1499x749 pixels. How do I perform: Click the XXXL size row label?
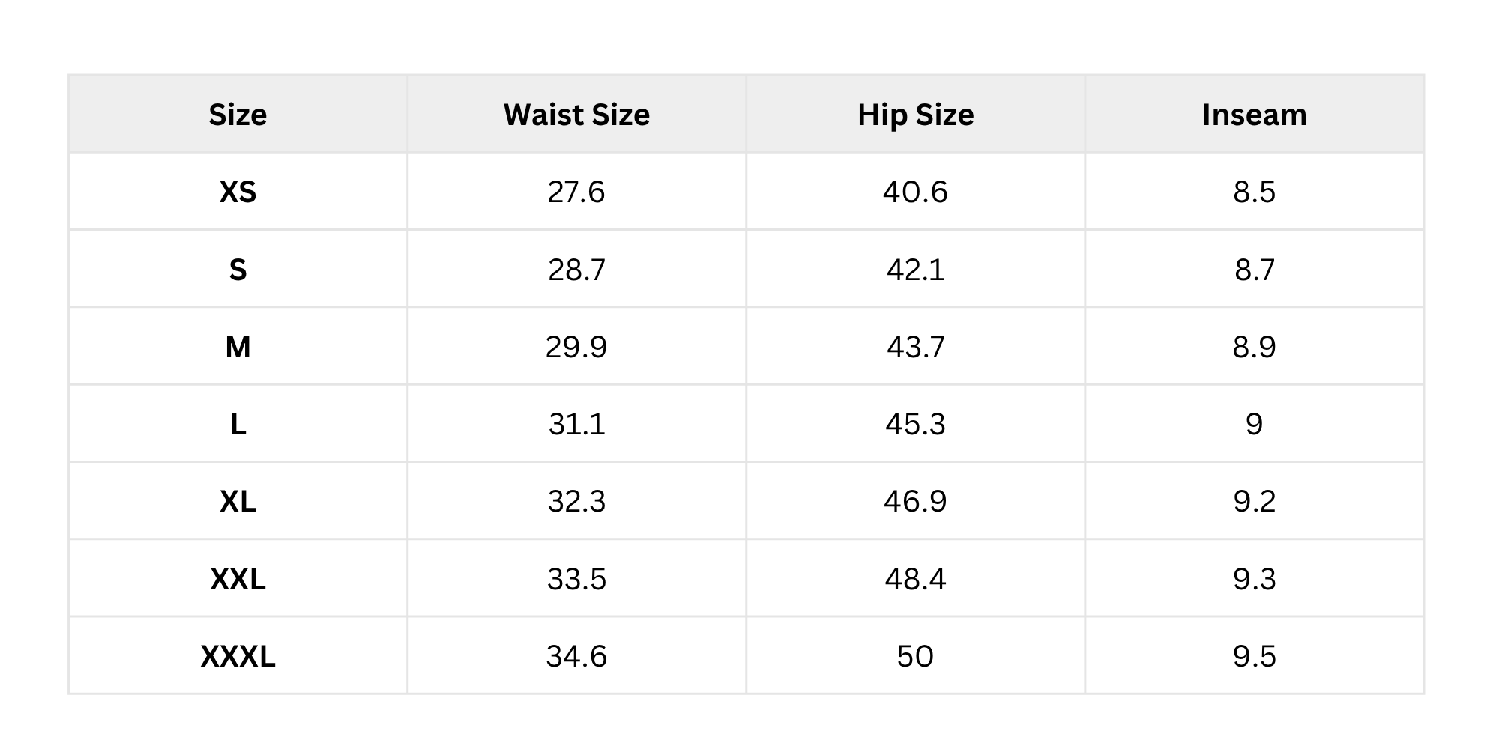tap(238, 656)
